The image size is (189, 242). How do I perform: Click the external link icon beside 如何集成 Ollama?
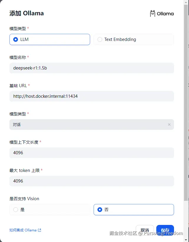click(40, 230)
